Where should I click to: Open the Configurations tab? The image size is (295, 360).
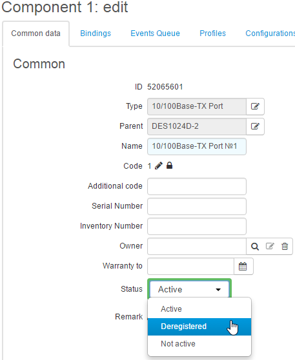pyautogui.click(x=270, y=33)
